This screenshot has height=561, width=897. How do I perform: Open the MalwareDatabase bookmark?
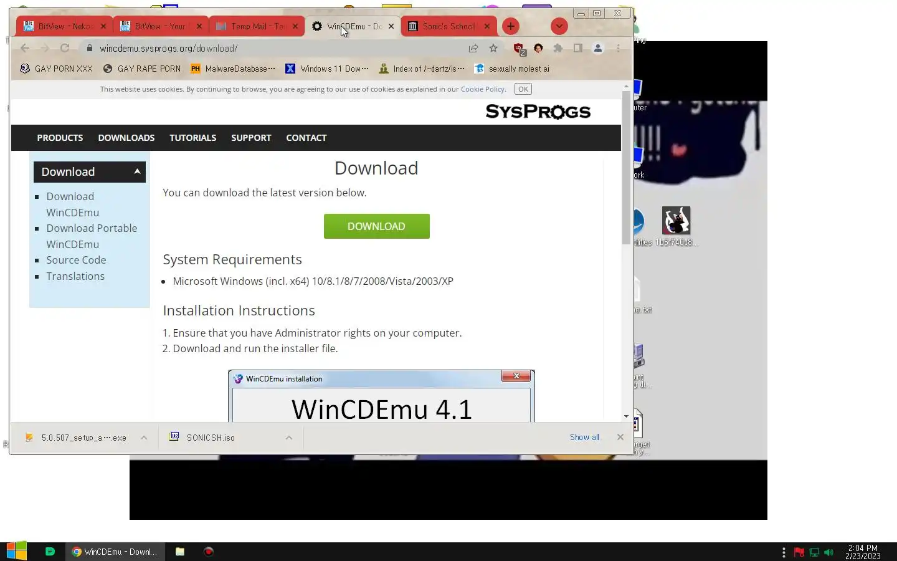point(233,69)
